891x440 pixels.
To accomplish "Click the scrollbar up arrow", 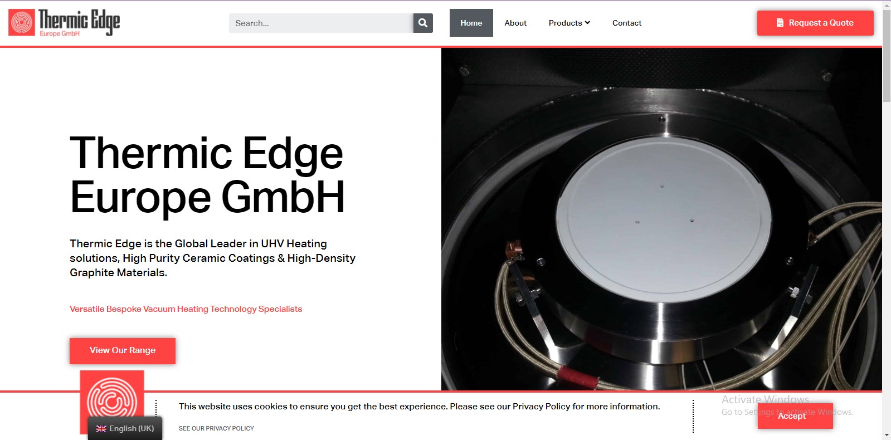I will click(887, 4).
